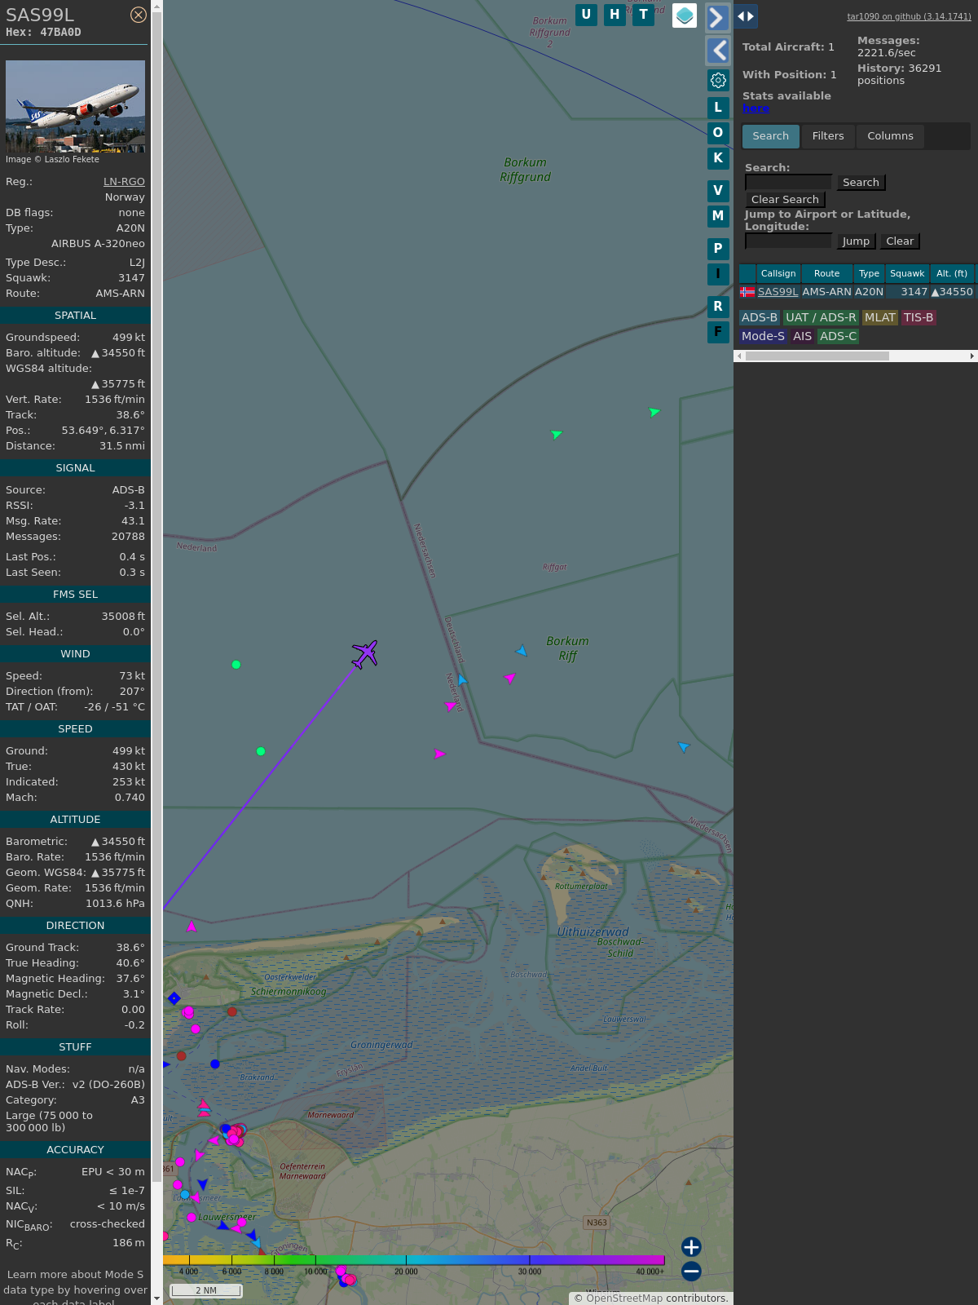Click the left chevron map button
The image size is (978, 1305).
(x=717, y=51)
